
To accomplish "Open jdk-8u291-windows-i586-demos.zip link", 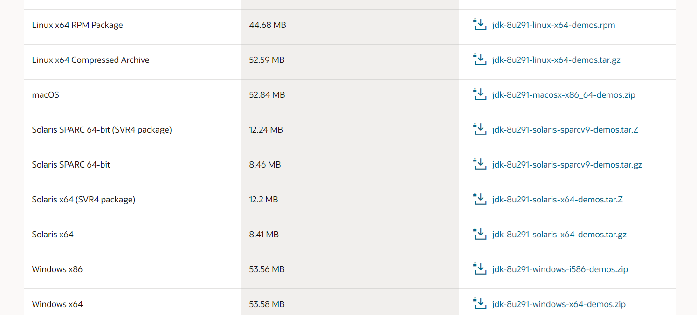I will 560,269.
